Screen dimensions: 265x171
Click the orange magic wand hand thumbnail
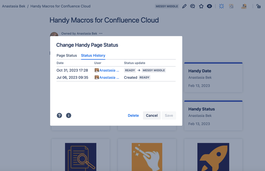click(x=147, y=157)
